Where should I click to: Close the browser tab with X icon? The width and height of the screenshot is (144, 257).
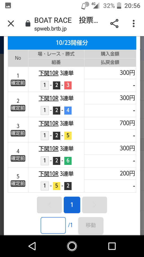coord(11,24)
